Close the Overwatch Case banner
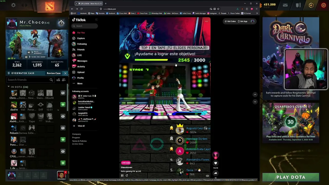Viewport: 329px width, 185px height. coord(65,73)
